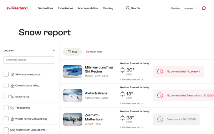The image size is (214, 134).
Task: Click sun weather icon for Mürren
Action: [x=122, y=70]
